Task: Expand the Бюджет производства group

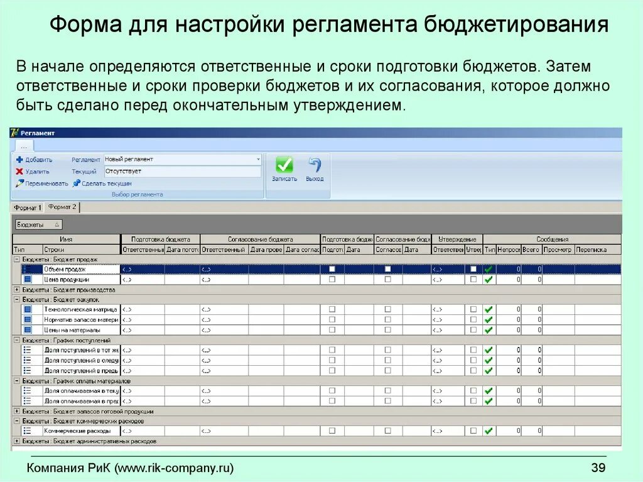Action: coord(17,290)
